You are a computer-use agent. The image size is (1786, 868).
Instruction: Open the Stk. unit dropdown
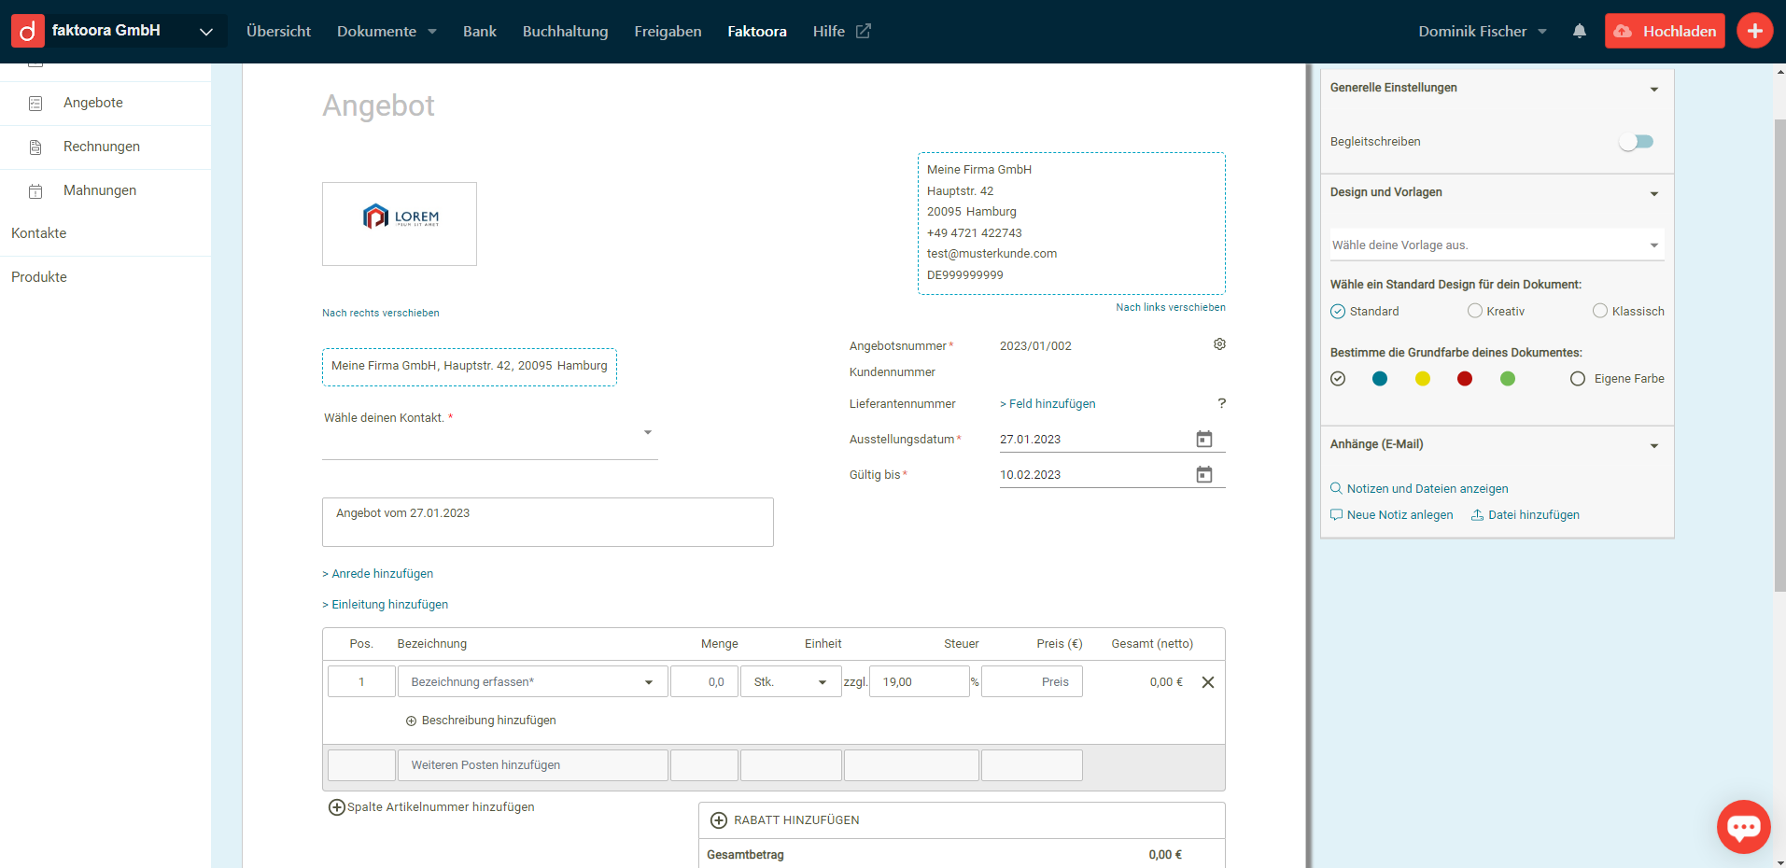790,682
